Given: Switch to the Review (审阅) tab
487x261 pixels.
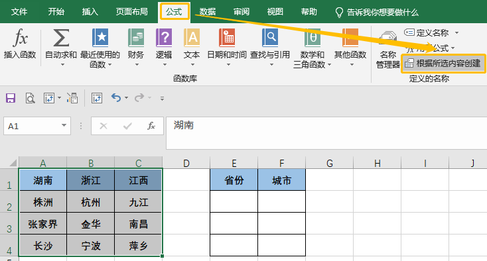Looking at the screenshot, I should 242,12.
